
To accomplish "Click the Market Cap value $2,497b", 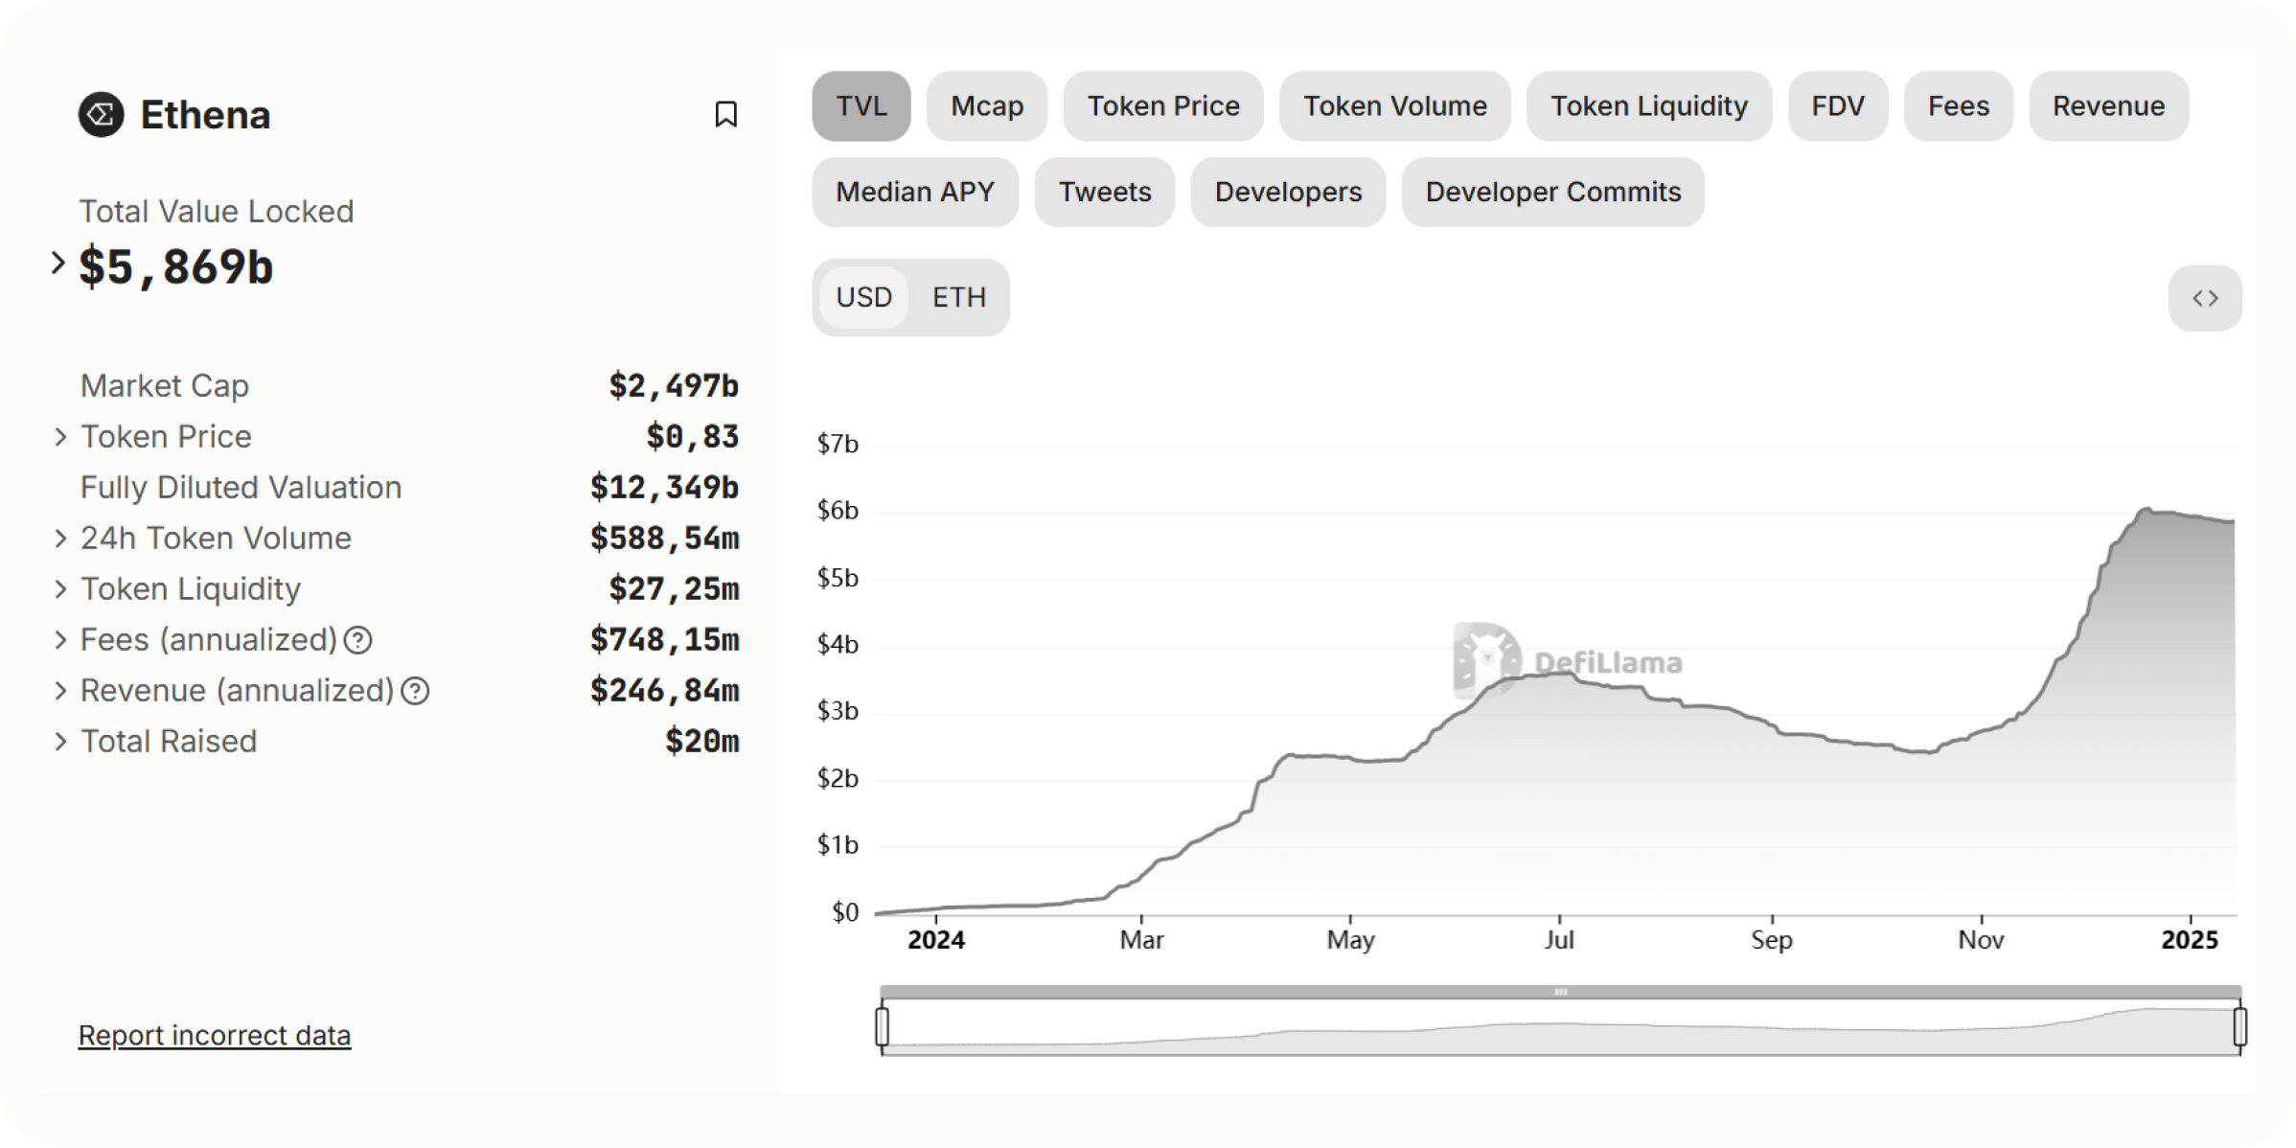I will [674, 385].
